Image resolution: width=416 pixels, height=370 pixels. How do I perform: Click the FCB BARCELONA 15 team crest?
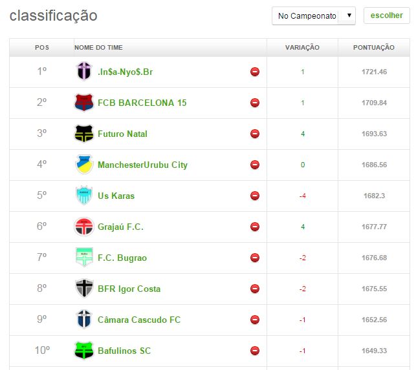[x=84, y=103]
